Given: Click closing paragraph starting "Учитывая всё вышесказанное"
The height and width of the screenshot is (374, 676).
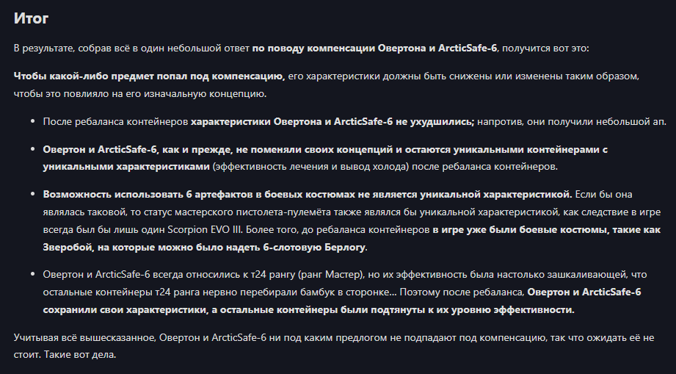Looking at the screenshot, I should [294, 337].
